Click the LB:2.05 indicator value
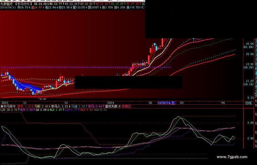Viewport: 257px width, 165px height. 41,110
